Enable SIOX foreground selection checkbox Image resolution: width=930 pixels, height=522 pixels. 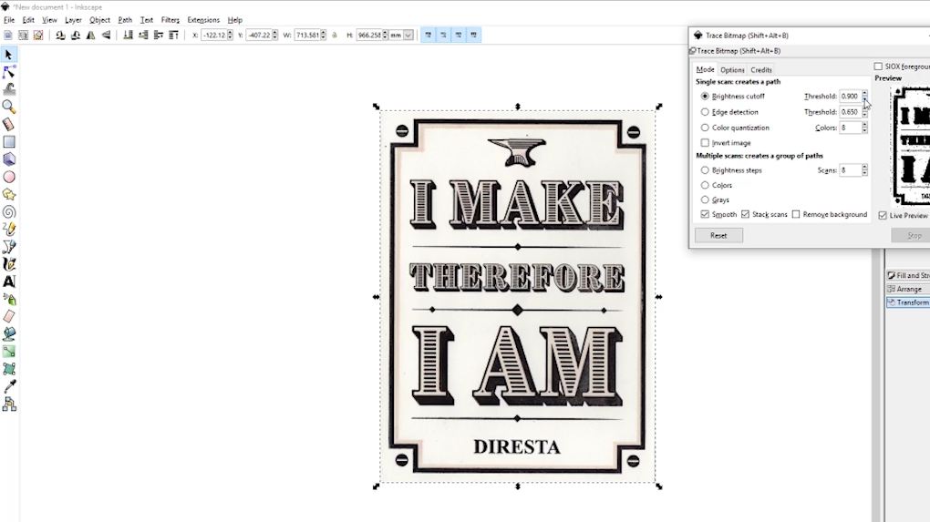[878, 67]
